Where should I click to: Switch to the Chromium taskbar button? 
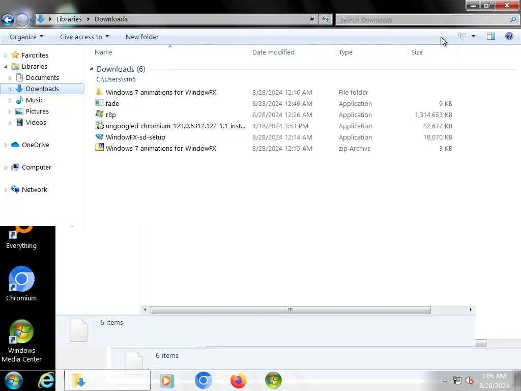click(x=204, y=380)
